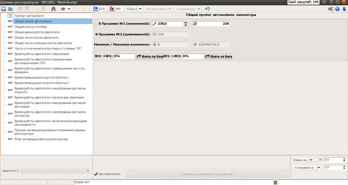The height and width of the screenshot is (185, 348).
Task: Click the save floppy disk toolbar icon
Action: click(3, 9)
